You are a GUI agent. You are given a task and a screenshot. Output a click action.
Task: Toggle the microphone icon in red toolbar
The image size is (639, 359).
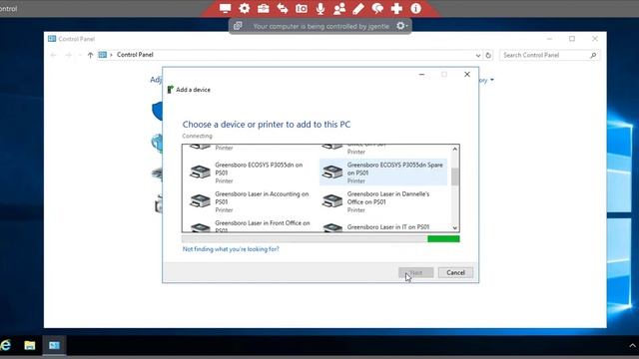[320, 8]
